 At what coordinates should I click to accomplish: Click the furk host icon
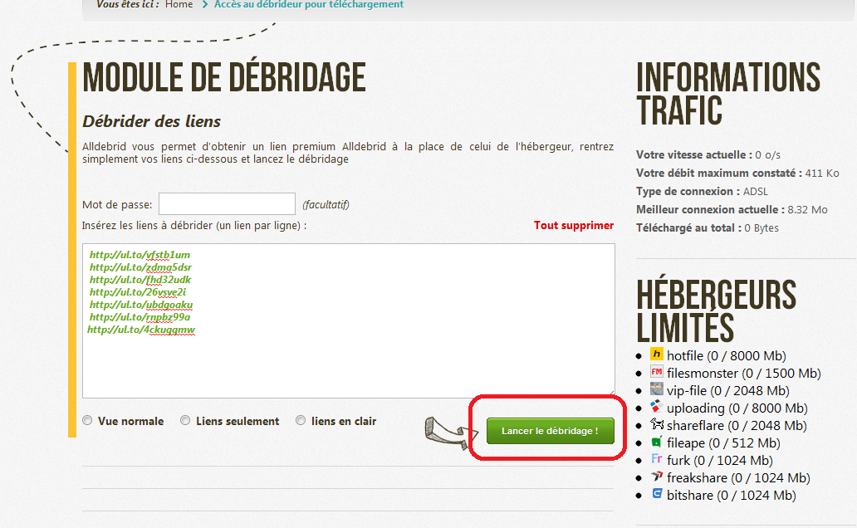656,459
